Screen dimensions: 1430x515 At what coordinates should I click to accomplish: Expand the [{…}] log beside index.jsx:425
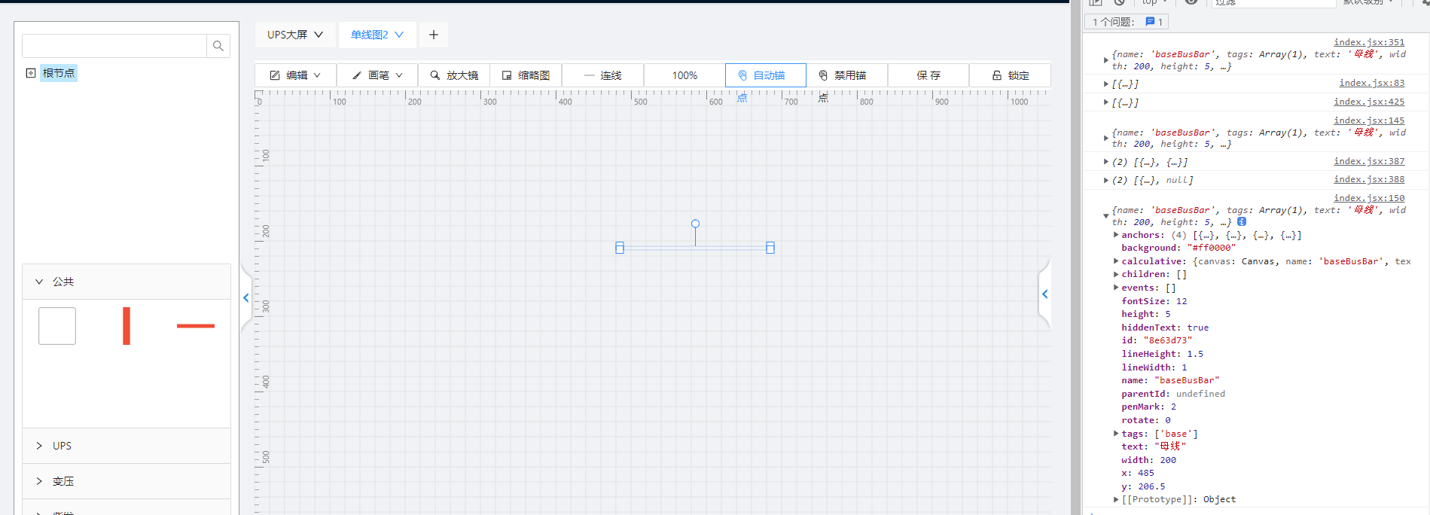[1105, 102]
